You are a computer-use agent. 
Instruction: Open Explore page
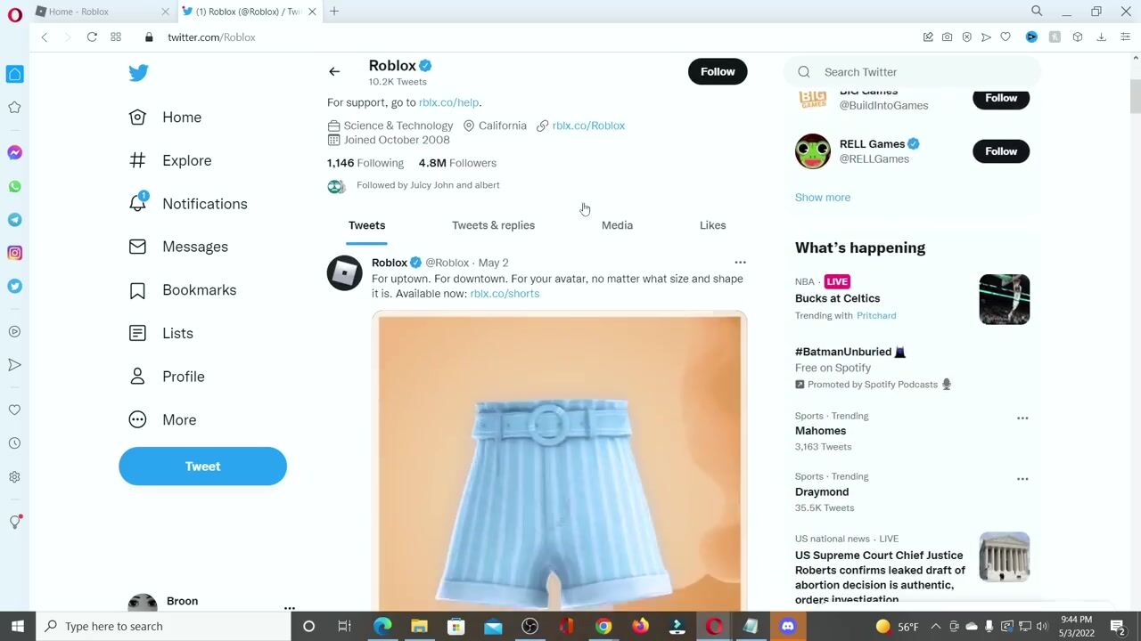[x=170, y=160]
